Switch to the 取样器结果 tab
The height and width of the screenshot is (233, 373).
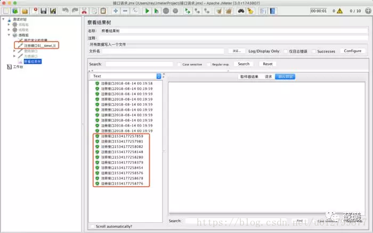[x=249, y=77]
